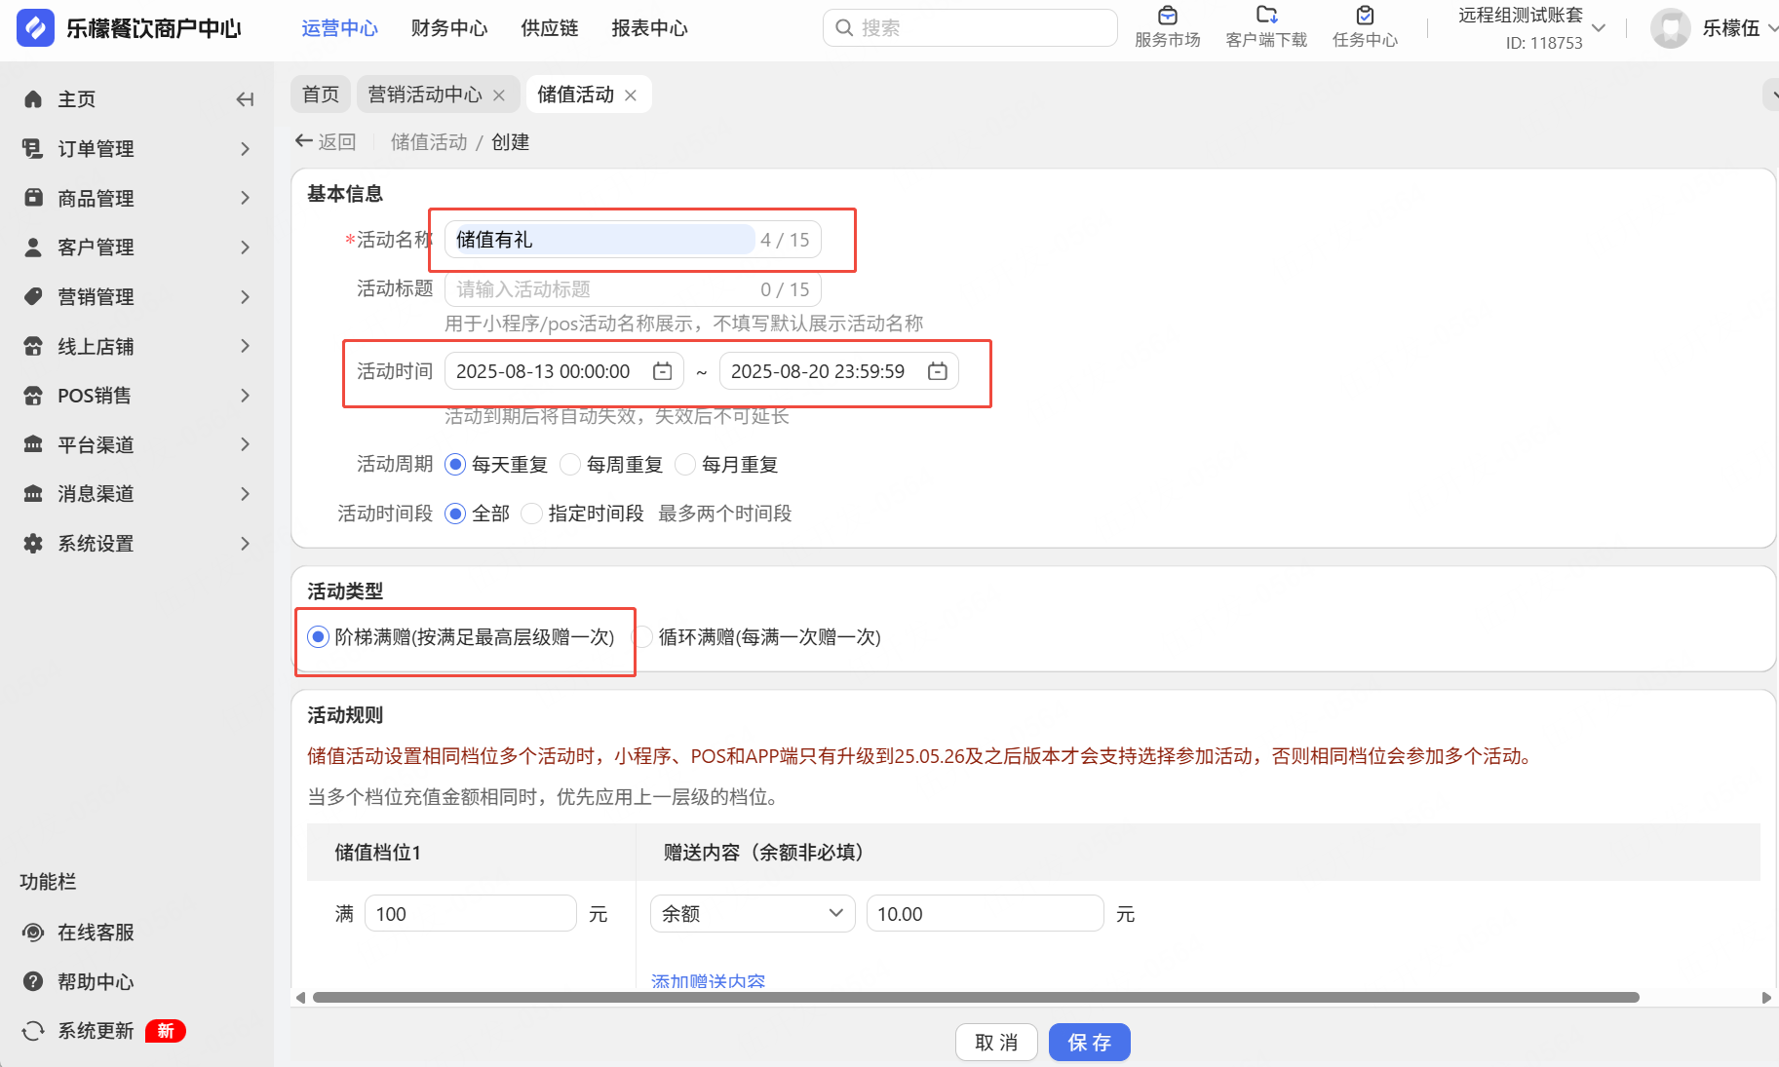
Task: Switch to 运营中心 top menu
Action: (x=339, y=28)
